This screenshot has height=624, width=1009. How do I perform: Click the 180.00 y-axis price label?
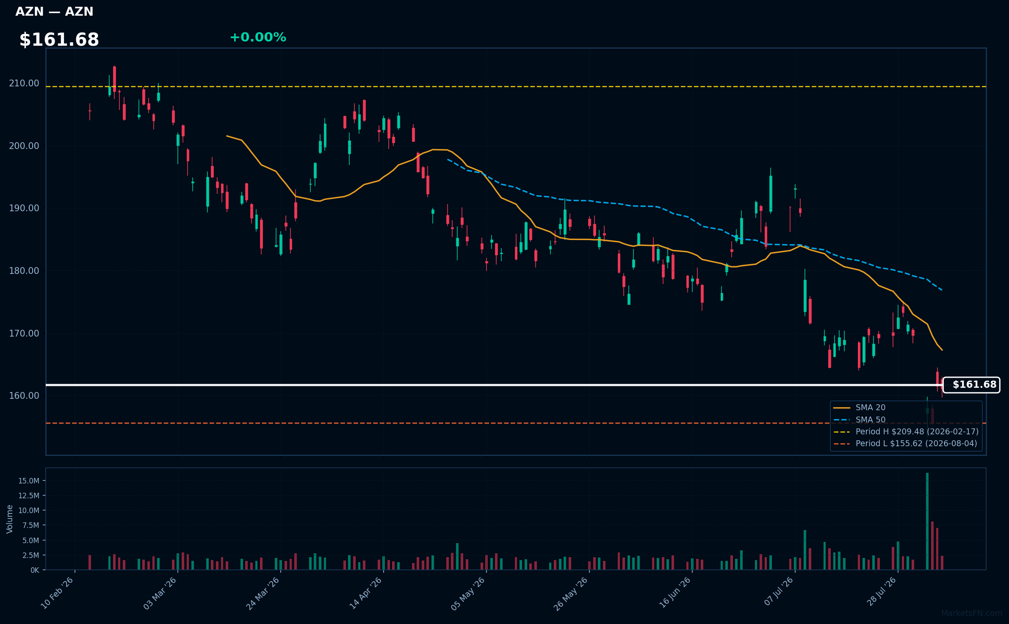point(24,271)
